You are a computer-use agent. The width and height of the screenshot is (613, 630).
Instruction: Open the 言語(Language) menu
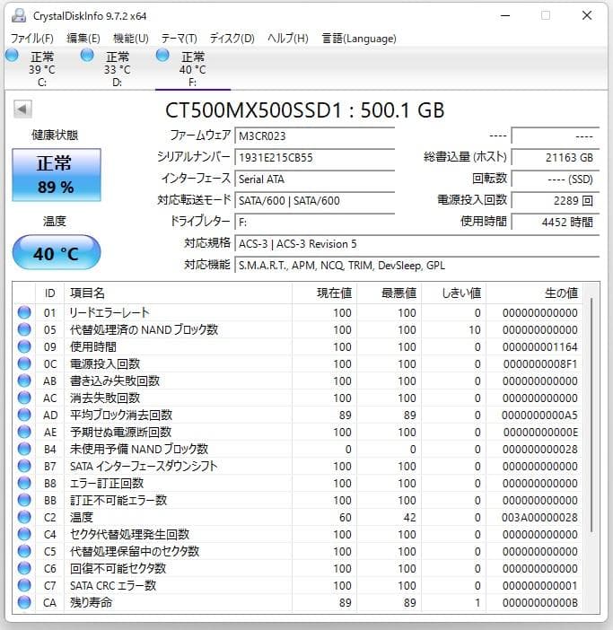(359, 39)
